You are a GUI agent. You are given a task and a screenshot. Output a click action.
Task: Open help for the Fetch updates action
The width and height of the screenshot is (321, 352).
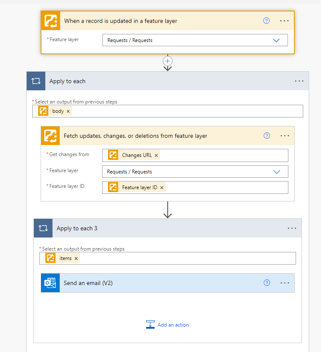pyautogui.click(x=267, y=136)
